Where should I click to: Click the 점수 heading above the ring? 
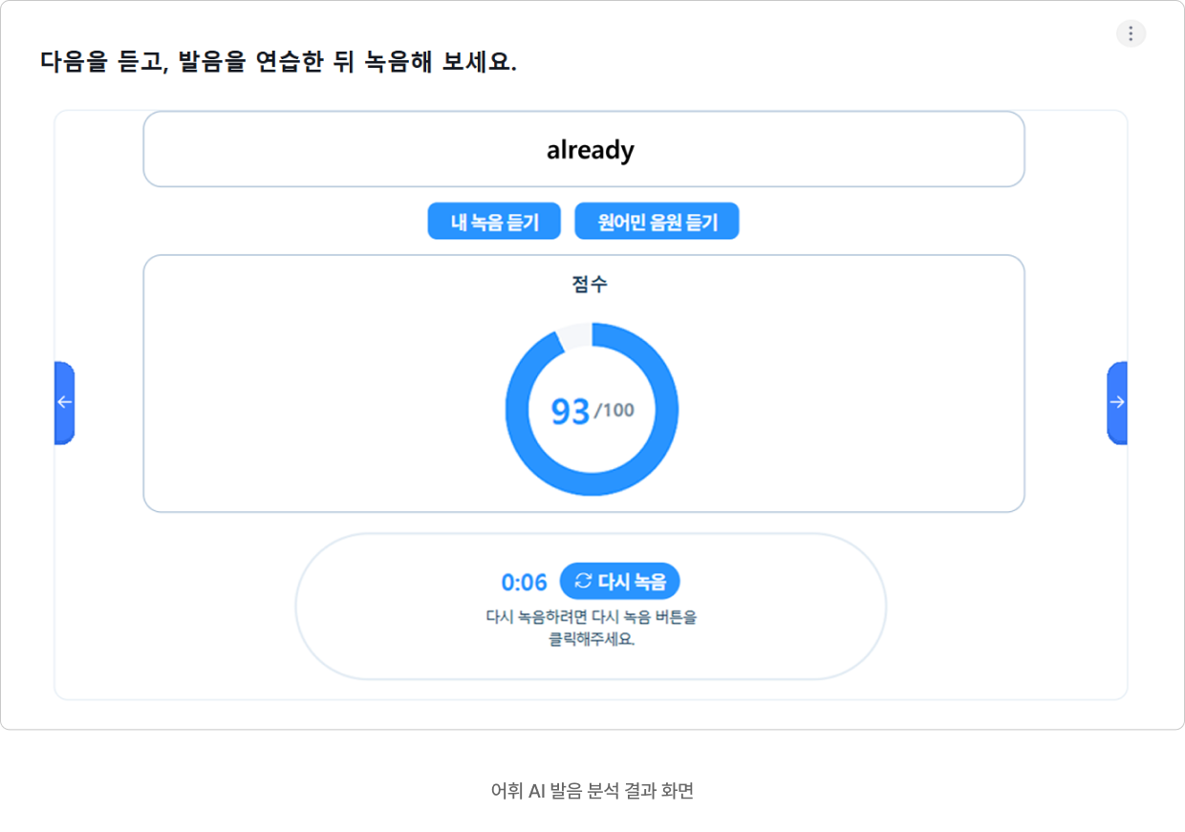[590, 284]
